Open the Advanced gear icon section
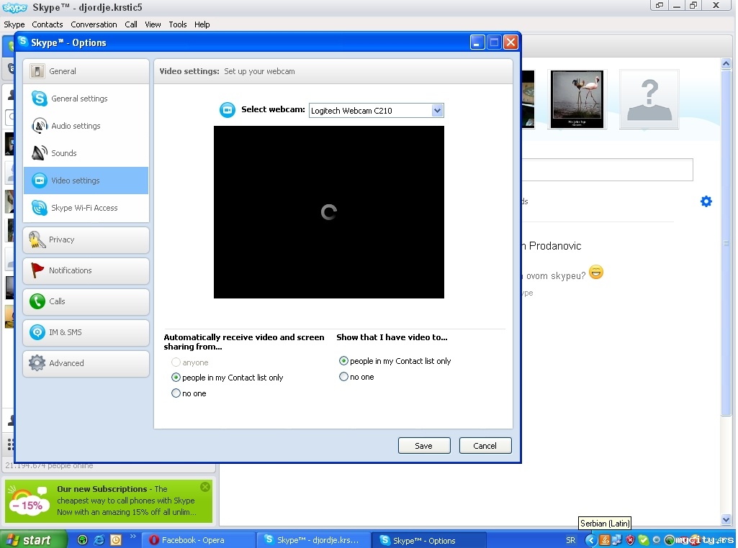 coord(37,363)
